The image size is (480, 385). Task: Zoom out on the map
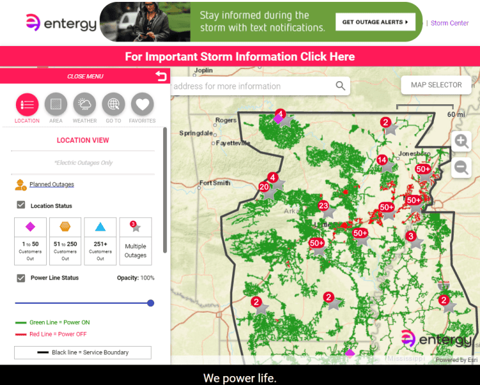click(461, 168)
